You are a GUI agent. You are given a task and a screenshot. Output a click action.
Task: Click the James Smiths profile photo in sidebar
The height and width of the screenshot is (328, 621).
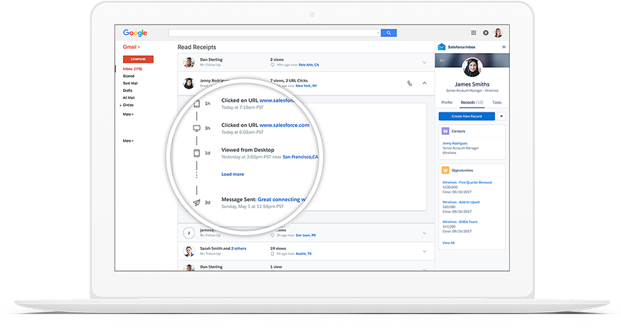coord(472,67)
